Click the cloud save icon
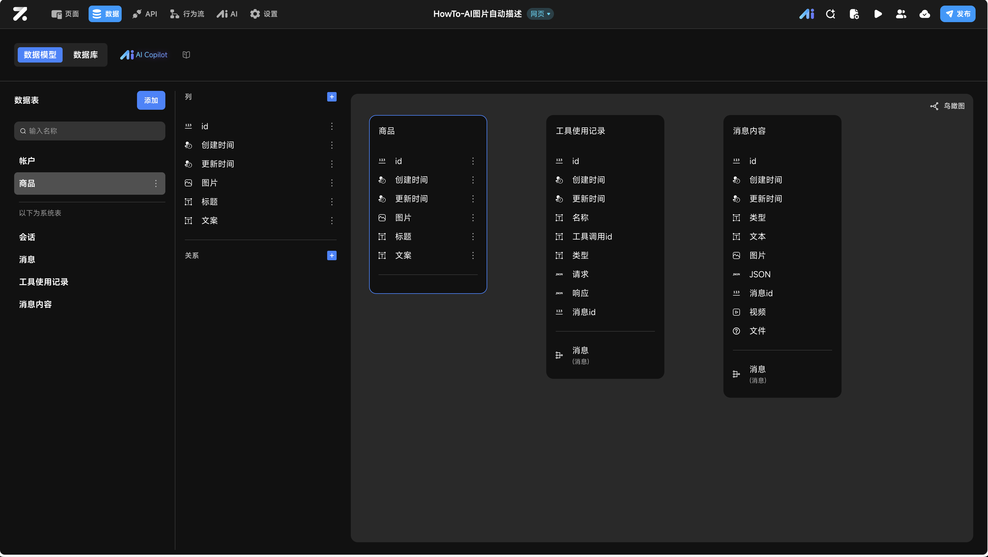This screenshot has width=988, height=557. point(924,14)
